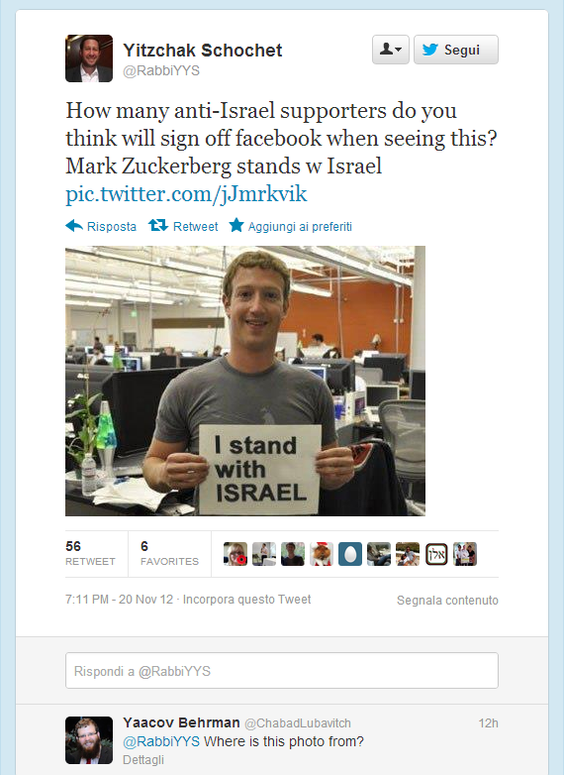The width and height of the screenshot is (564, 775).
Task: Open the embedded Zuckerberg photo
Action: 245,381
